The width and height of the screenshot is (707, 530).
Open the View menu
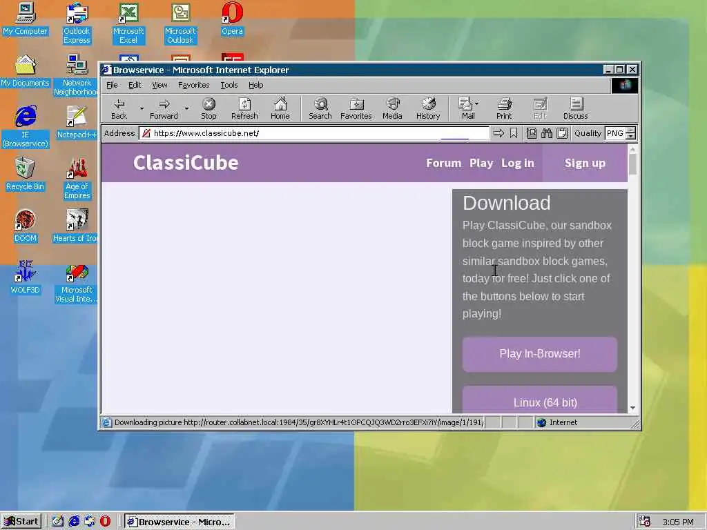pyautogui.click(x=159, y=85)
